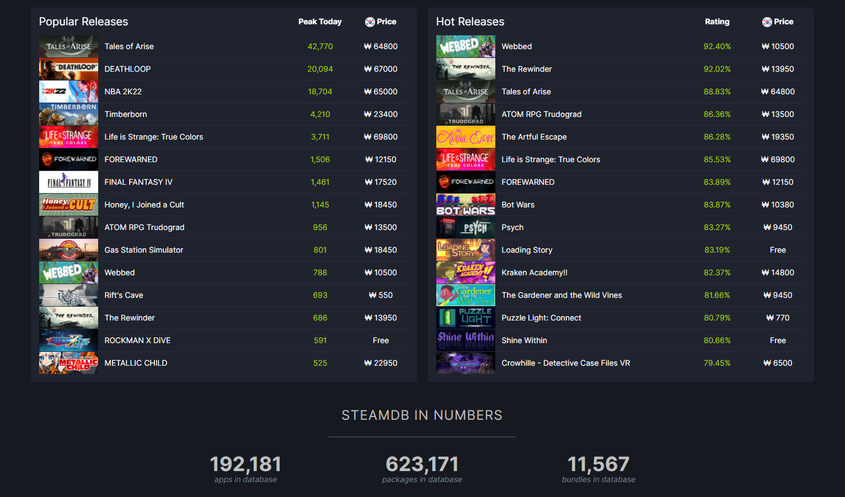This screenshot has height=497, width=845.
Task: Click the ₩ 67000 price for DEATHLOOP
Action: 381,69
